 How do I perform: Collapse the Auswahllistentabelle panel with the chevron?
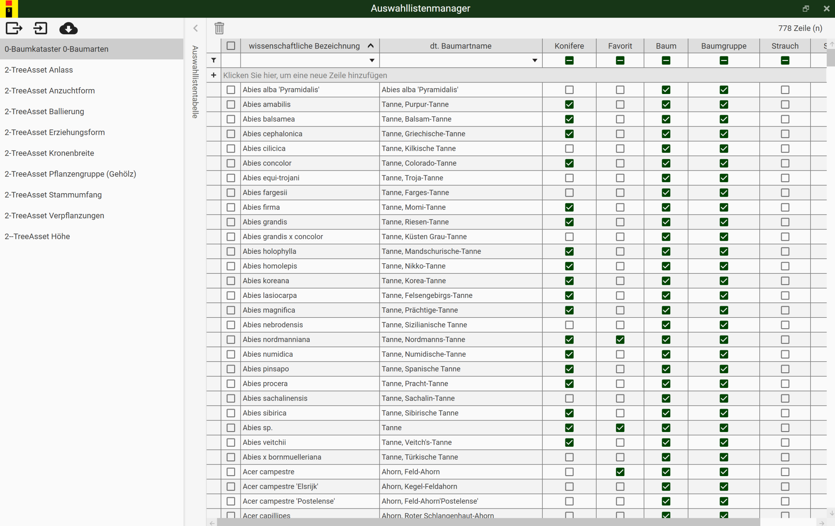point(196,28)
